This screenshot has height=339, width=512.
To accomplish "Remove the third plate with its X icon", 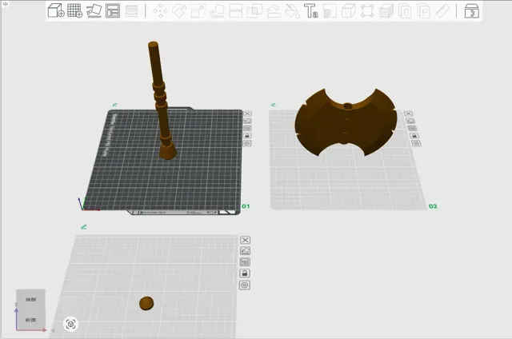I will 246,240.
